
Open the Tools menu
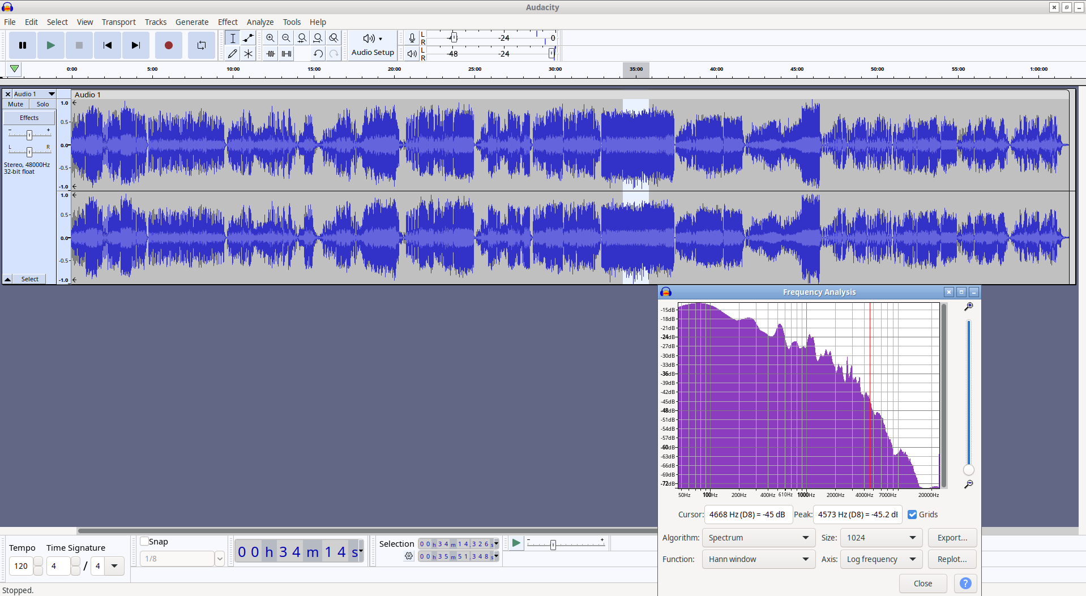pyautogui.click(x=292, y=22)
